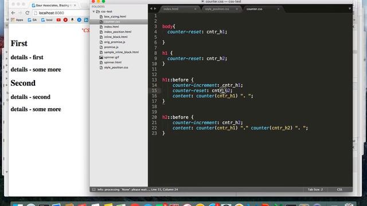Viewport: 367px width, 206px height.
Task: Open inline_block.html in sidebar
Action: [116, 37]
